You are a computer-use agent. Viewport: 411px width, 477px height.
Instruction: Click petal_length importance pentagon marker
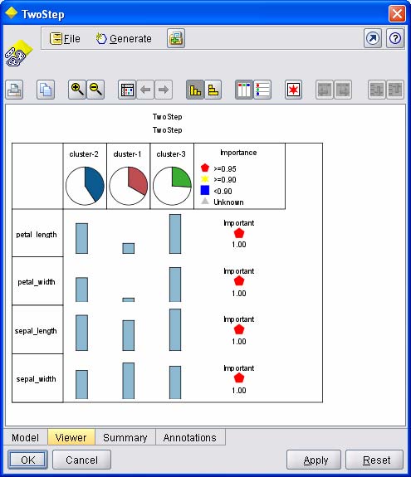[239, 233]
